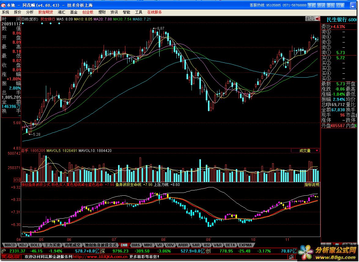Click the 同花顺 app logo in title bar
The image size is (359, 262).
pos(3,5)
